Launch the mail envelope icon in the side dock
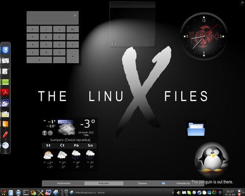 5,60
